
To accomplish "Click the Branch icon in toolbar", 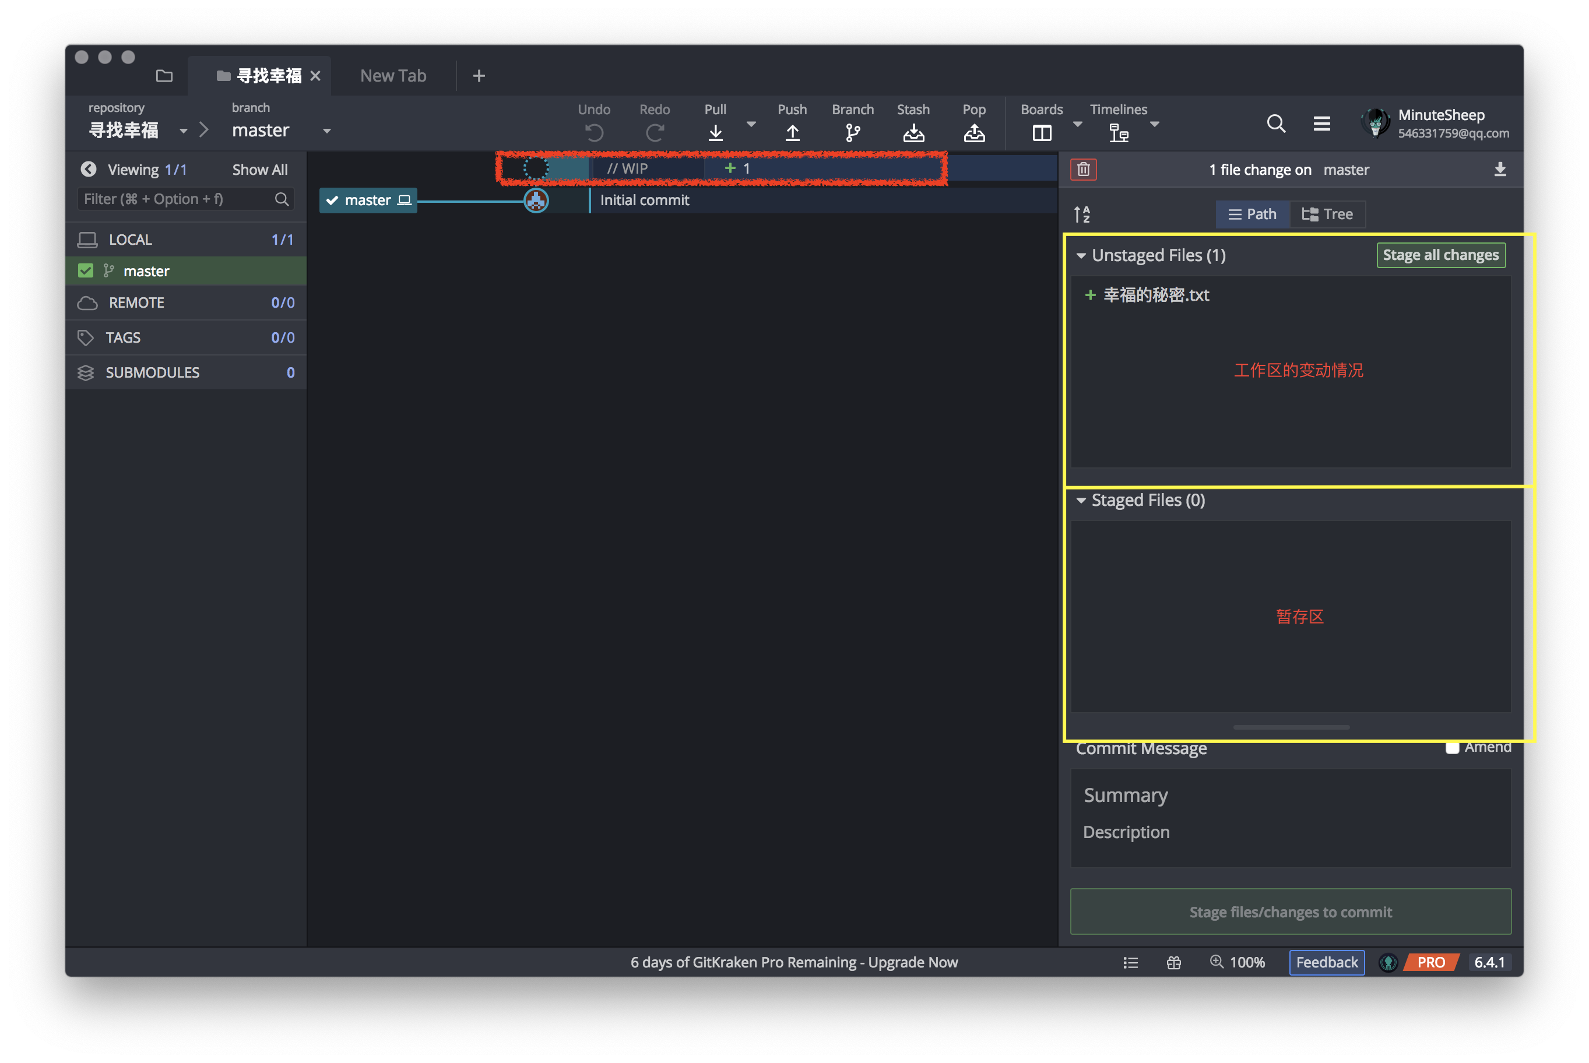I will [x=852, y=132].
